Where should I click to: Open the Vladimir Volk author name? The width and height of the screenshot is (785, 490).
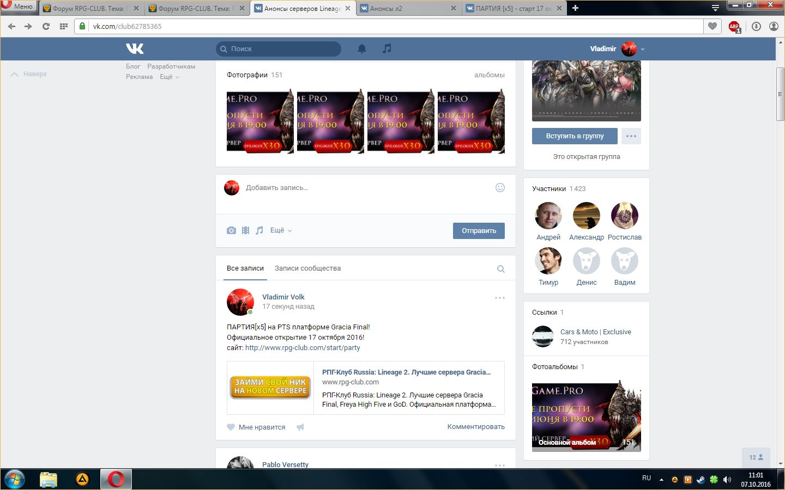(283, 297)
